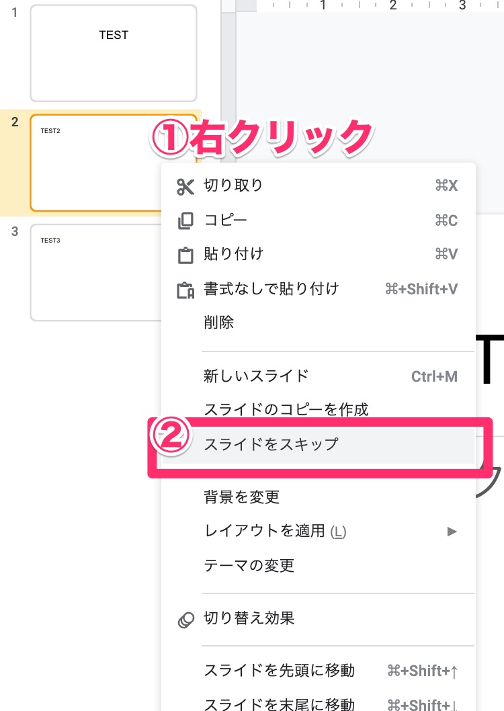Click the 切り取り menu label
This screenshot has height=711, width=504.
pyautogui.click(x=233, y=185)
